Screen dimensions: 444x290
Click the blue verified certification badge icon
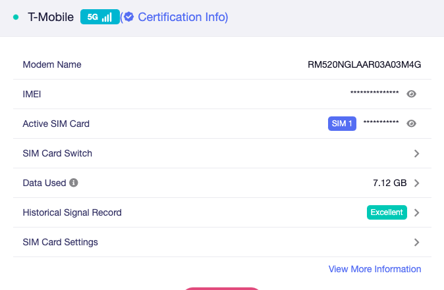pos(128,17)
